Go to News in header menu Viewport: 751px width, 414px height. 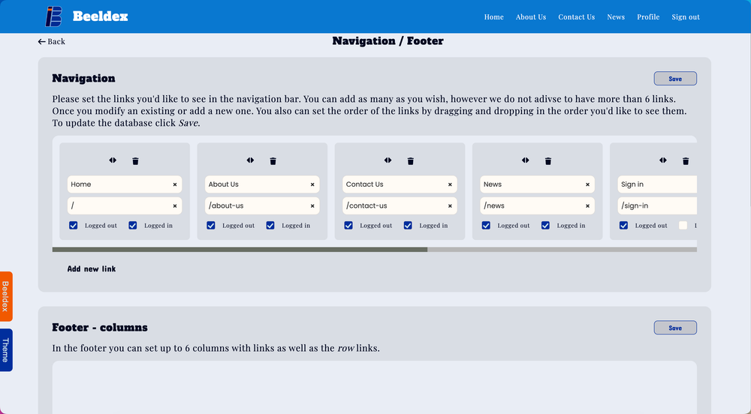616,16
